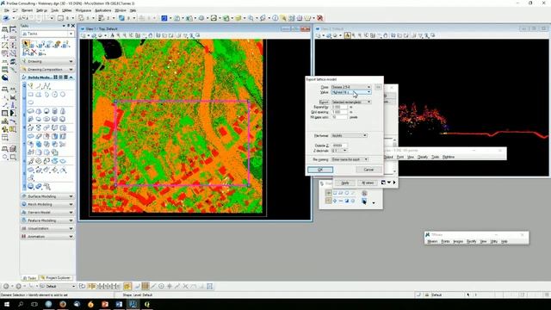Click the Help info icon in main toolbar
551x310 pixels.
pyautogui.click(x=275, y=18)
